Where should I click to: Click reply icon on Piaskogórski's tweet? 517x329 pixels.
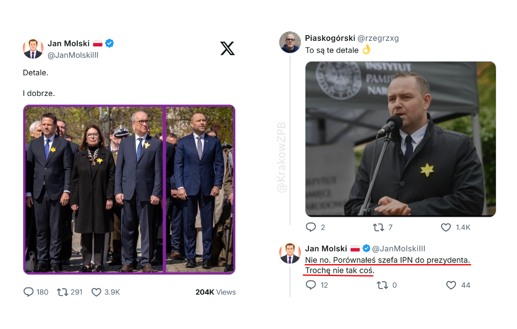[x=311, y=227]
